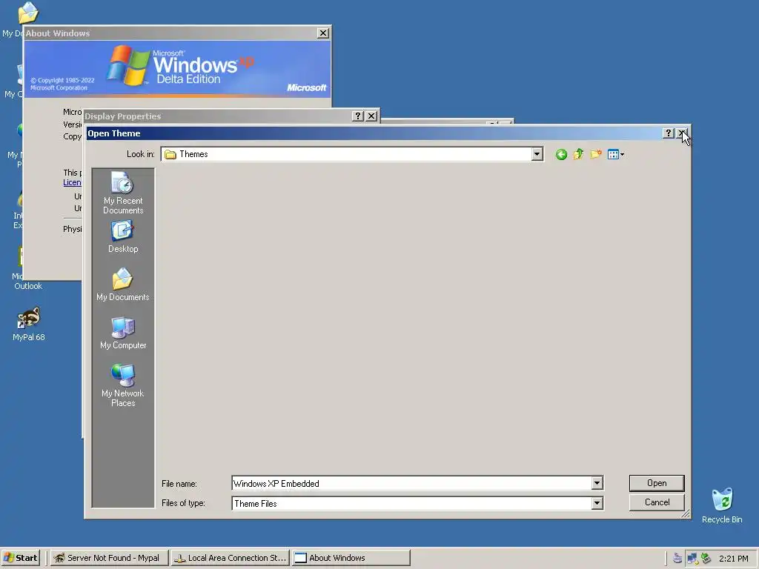Open My Recent Documents in places bar
This screenshot has height=569, width=759.
[x=123, y=193]
